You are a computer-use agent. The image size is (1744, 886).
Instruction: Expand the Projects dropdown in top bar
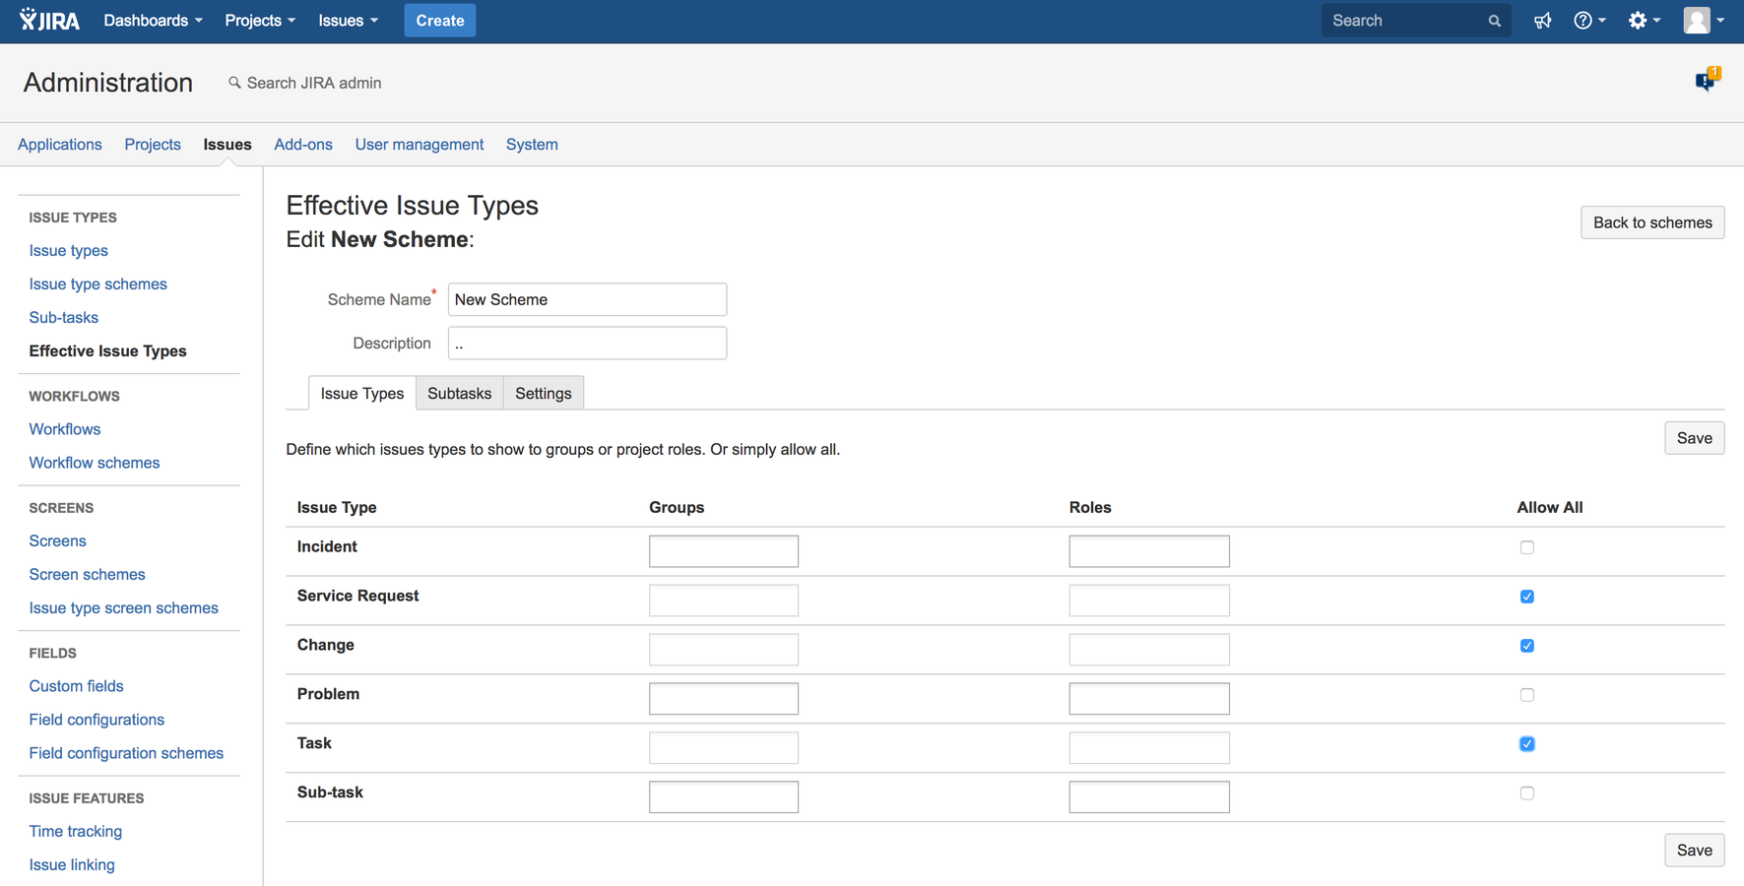click(x=260, y=21)
